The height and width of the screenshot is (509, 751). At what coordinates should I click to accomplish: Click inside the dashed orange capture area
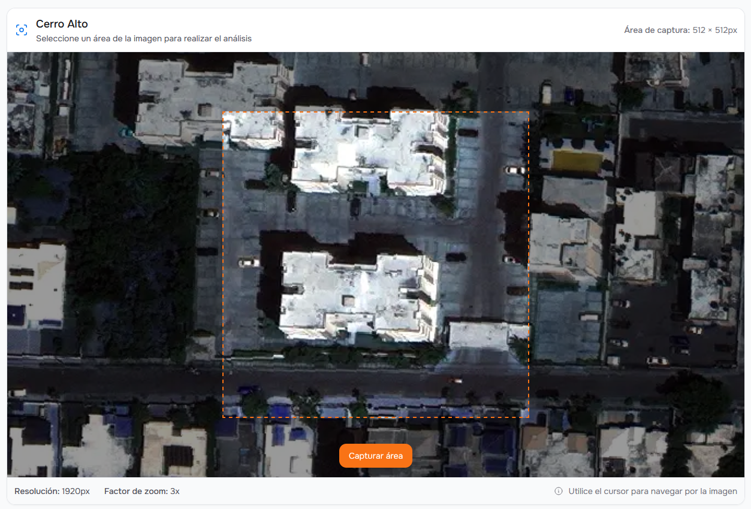click(x=376, y=264)
